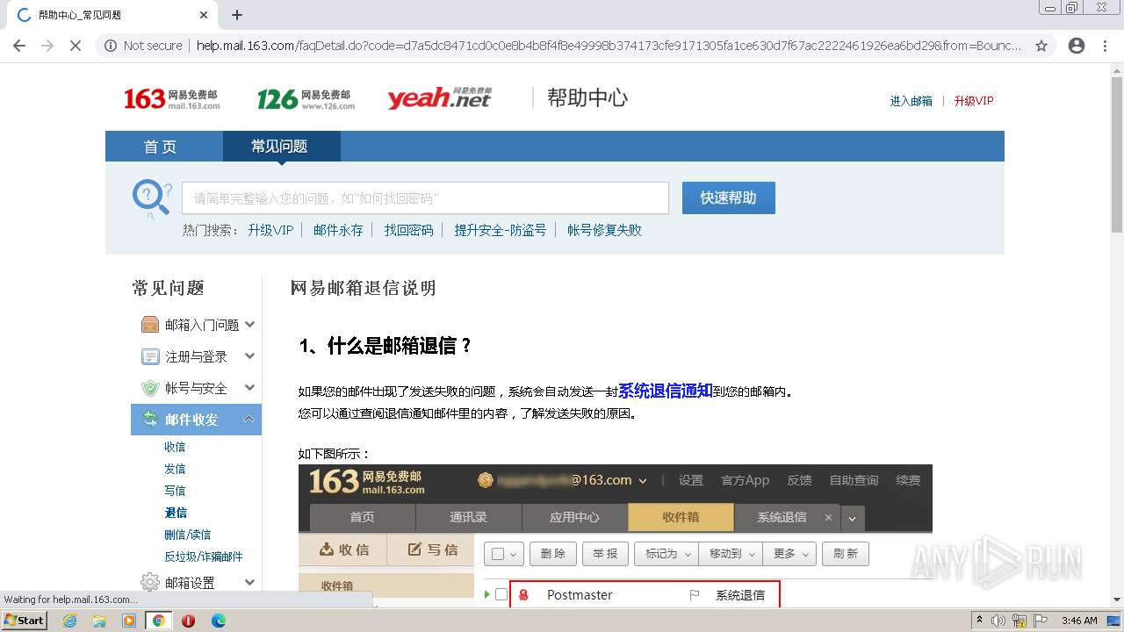Click the 126 mail logo
The height and width of the screenshot is (632, 1124).
coord(306,98)
